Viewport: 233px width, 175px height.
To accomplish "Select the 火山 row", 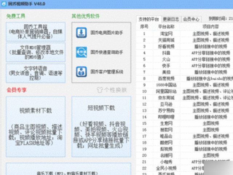I will (185, 59).
